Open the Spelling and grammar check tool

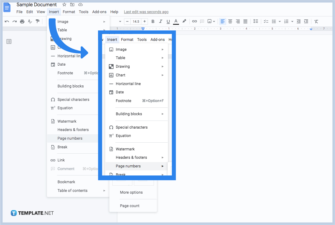point(30,21)
